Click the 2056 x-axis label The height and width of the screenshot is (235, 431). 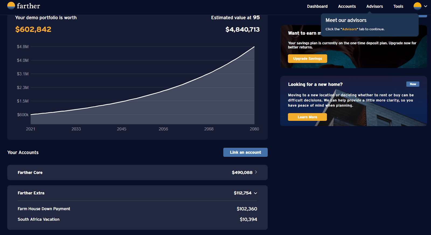pos(163,129)
